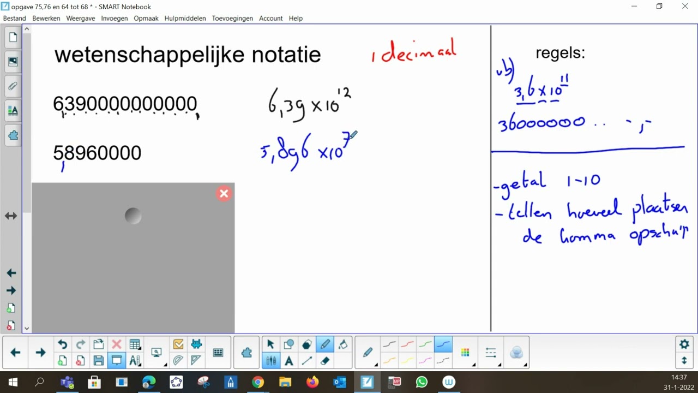Open the Hulpmiddelen menu
Image resolution: width=698 pixels, height=393 pixels.
point(185,18)
